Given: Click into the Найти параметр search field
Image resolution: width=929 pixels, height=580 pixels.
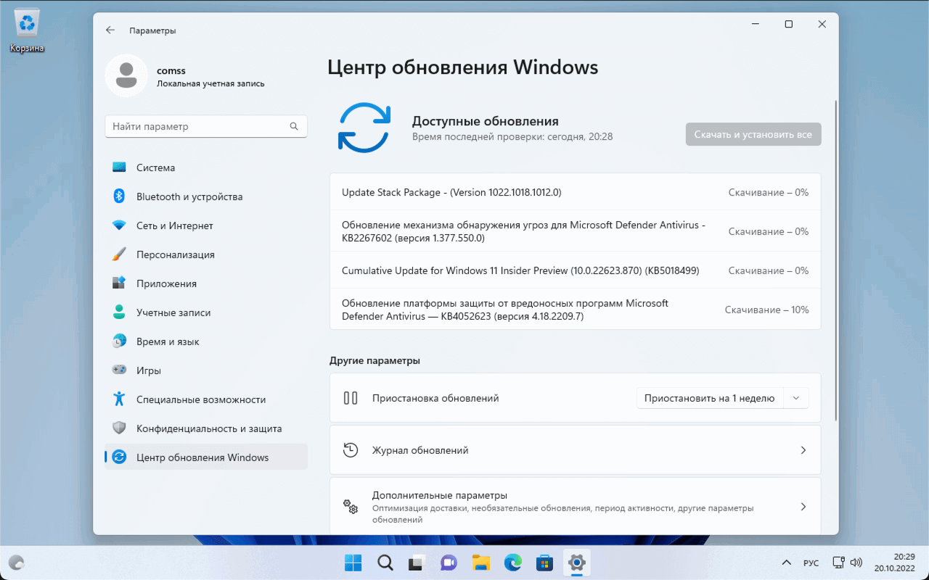Looking at the screenshot, I should point(206,126).
